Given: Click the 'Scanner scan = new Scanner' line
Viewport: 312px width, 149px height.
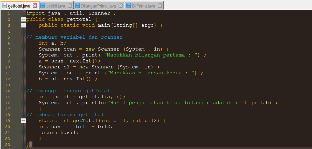Looking at the screenshot, I should [x=104, y=49].
